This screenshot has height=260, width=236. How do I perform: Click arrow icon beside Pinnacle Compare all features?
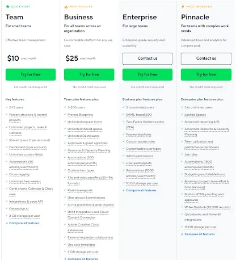(x=182, y=234)
